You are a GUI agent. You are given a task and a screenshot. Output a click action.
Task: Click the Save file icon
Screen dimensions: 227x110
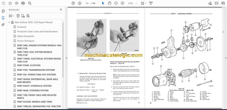click(x=4, y=3)
